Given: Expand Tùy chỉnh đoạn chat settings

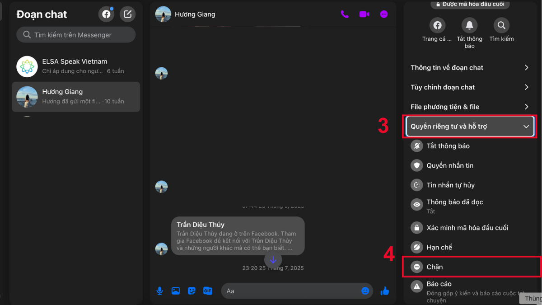Looking at the screenshot, I should [470, 87].
